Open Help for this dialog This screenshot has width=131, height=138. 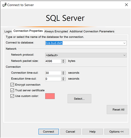pos(92,132)
